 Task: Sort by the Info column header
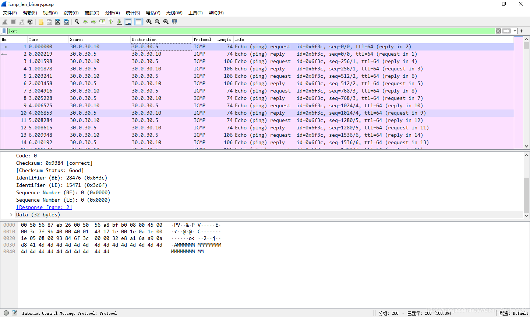click(374, 39)
